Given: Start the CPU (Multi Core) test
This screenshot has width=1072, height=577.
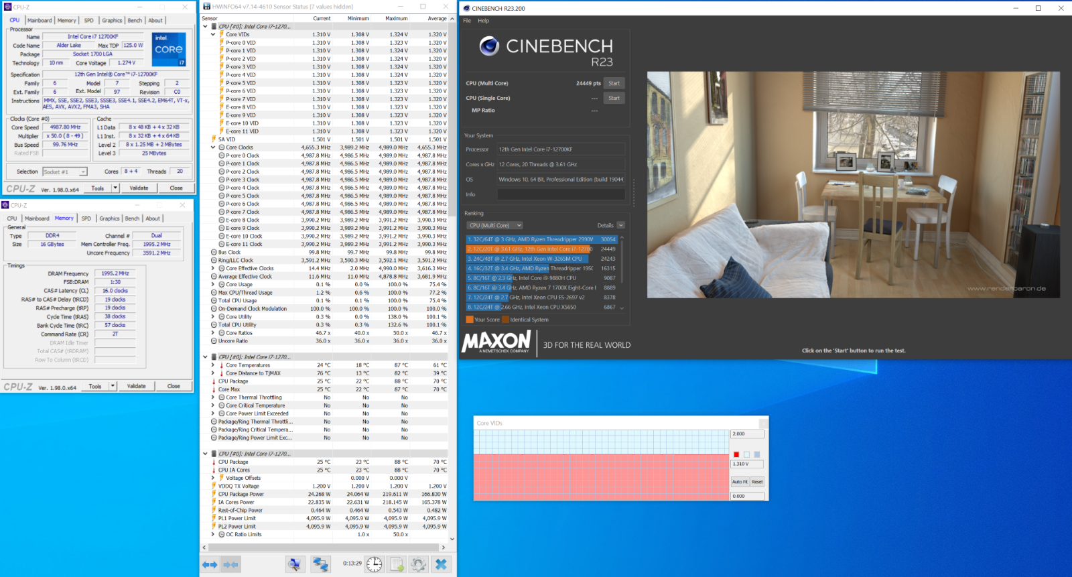Looking at the screenshot, I should pos(614,83).
